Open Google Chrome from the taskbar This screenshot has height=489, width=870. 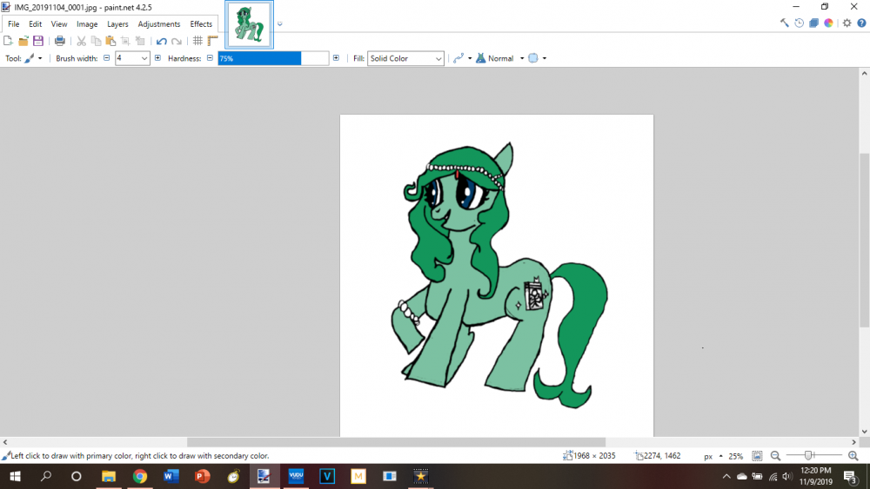click(x=140, y=476)
